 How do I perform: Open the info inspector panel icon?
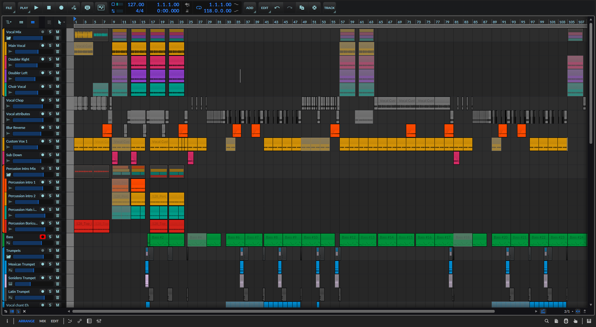pyautogui.click(x=7, y=321)
